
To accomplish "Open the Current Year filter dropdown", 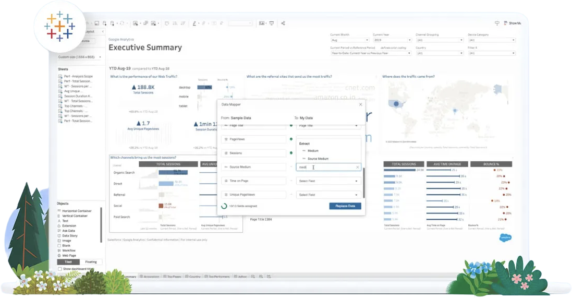I will (392, 40).
